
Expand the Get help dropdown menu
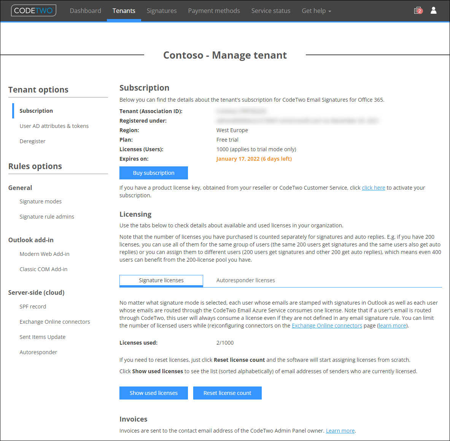point(316,11)
